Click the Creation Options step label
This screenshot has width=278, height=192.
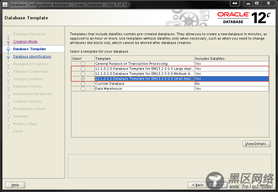point(27,101)
